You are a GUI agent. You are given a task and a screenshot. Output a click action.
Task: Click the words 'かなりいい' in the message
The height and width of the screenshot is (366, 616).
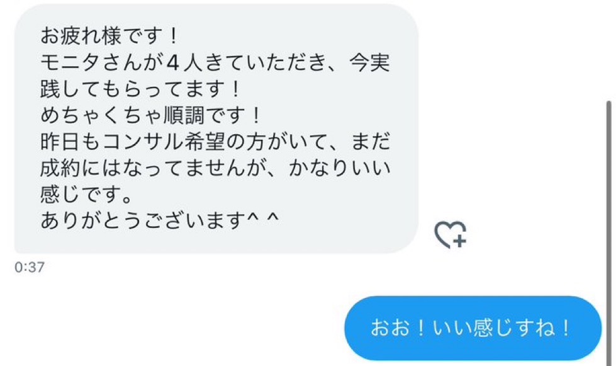click(x=340, y=168)
